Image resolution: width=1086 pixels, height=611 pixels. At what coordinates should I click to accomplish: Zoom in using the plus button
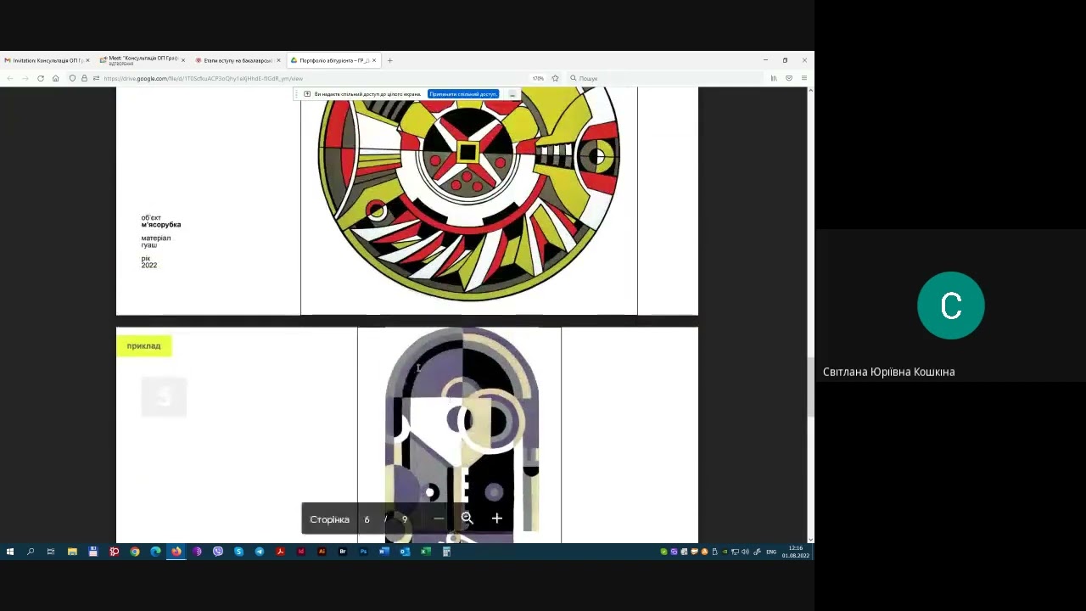click(497, 519)
